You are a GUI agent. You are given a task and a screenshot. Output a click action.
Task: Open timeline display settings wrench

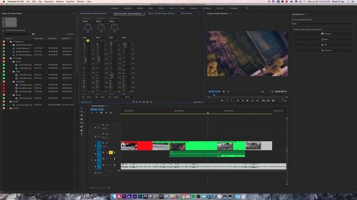(111, 113)
